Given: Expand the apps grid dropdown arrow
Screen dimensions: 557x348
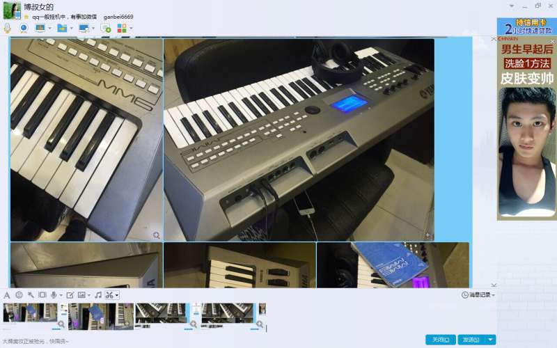Looking at the screenshot, I should [131, 29].
